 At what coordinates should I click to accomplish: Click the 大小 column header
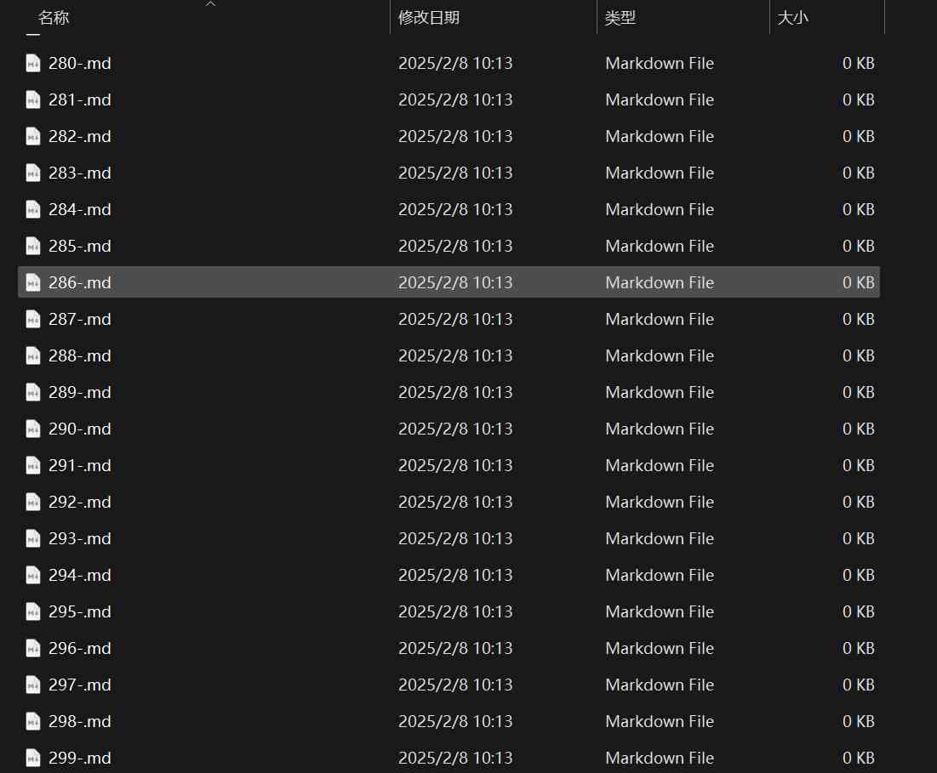point(793,18)
